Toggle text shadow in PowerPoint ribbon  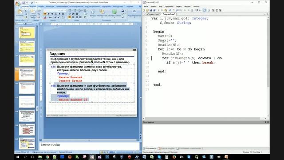coord(59,14)
